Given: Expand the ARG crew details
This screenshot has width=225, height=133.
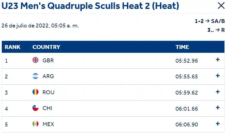Looking at the screenshot, I should [218, 76].
